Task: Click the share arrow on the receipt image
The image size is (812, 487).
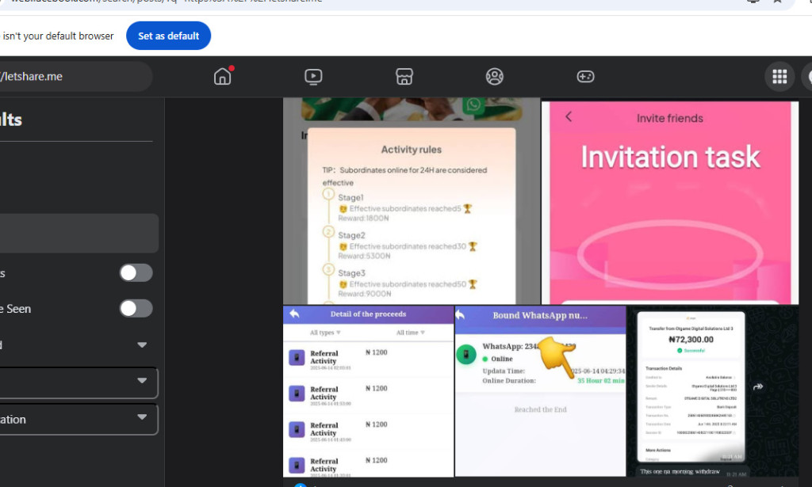Action: click(x=758, y=386)
